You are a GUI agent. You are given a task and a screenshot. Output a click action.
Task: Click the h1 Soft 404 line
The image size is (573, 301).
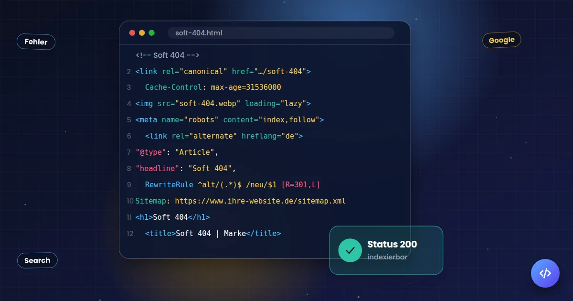172,217
